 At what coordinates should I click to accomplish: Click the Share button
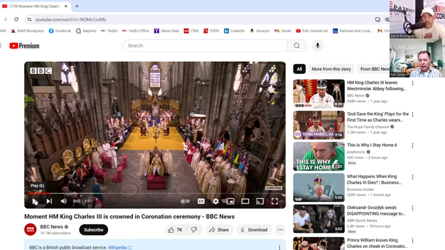click(219, 230)
